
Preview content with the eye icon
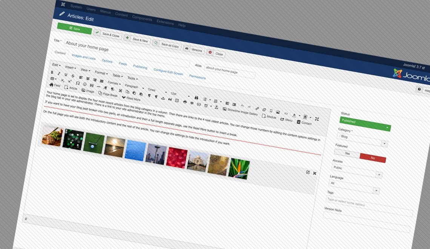[x=192, y=103]
